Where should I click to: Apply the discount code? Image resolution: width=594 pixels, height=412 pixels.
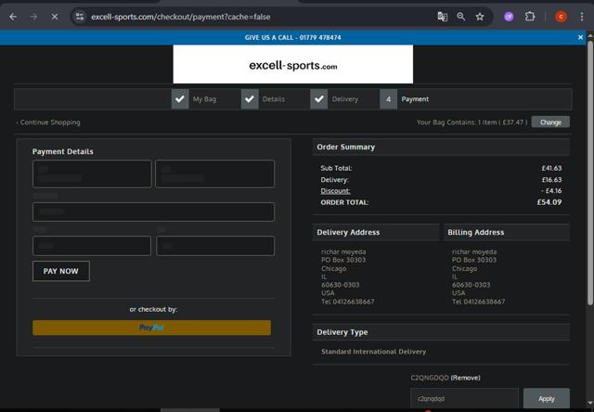click(547, 398)
